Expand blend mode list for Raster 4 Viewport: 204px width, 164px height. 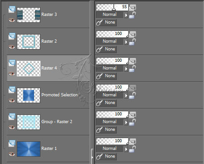pyautogui.click(x=126, y=69)
